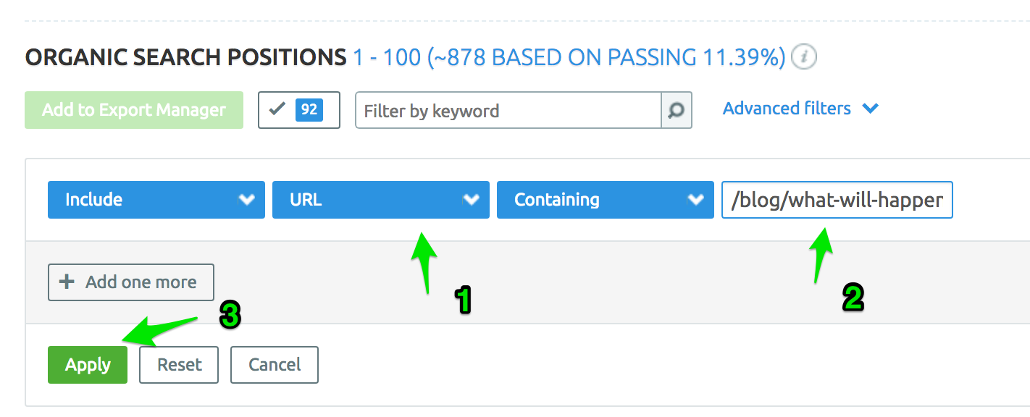The width and height of the screenshot is (1030, 417).
Task: Click the Advanced filters link text
Action: [787, 109]
